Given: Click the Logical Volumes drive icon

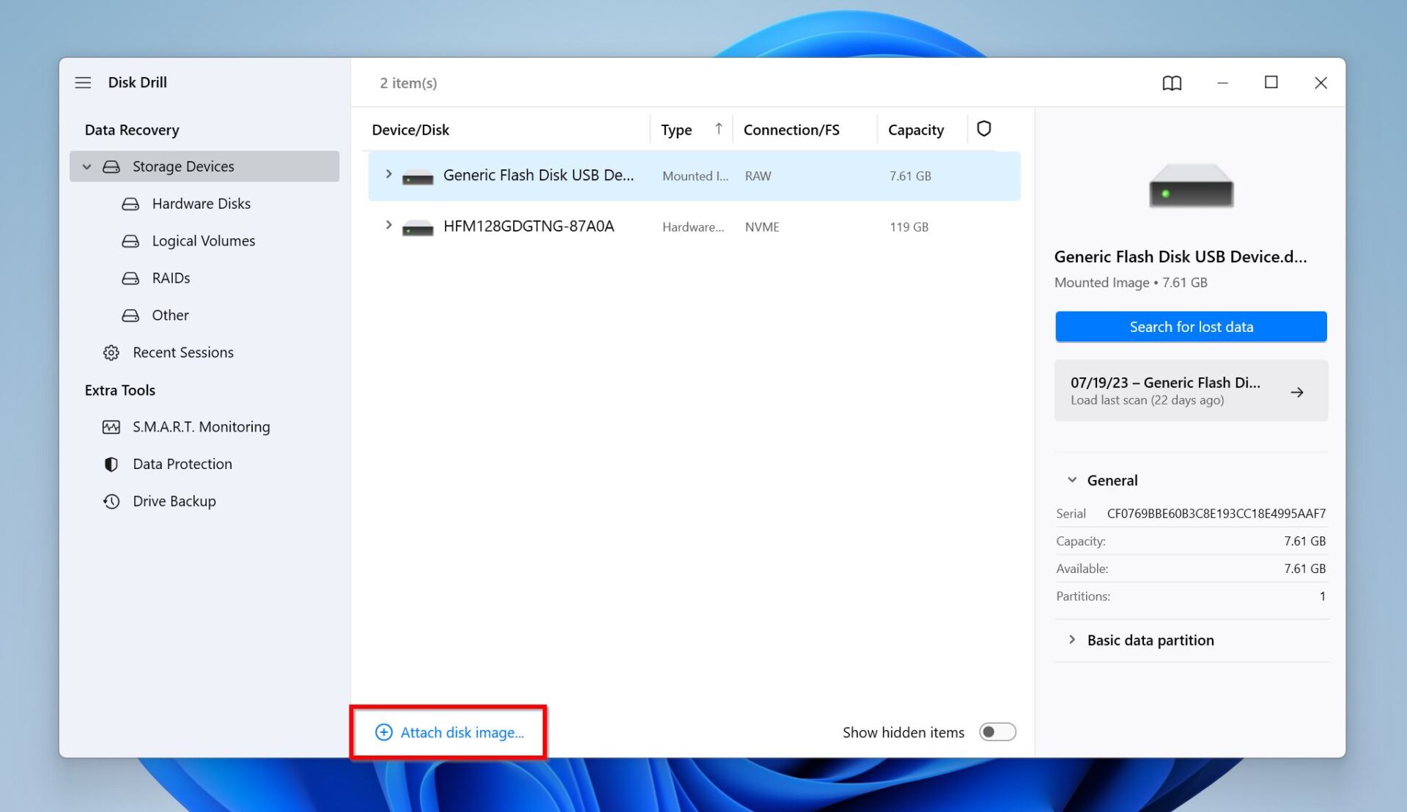Looking at the screenshot, I should pos(130,240).
